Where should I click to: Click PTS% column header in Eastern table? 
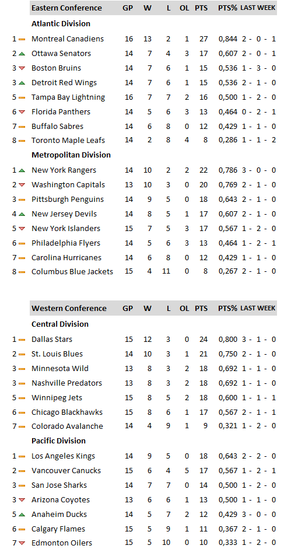coord(227,8)
